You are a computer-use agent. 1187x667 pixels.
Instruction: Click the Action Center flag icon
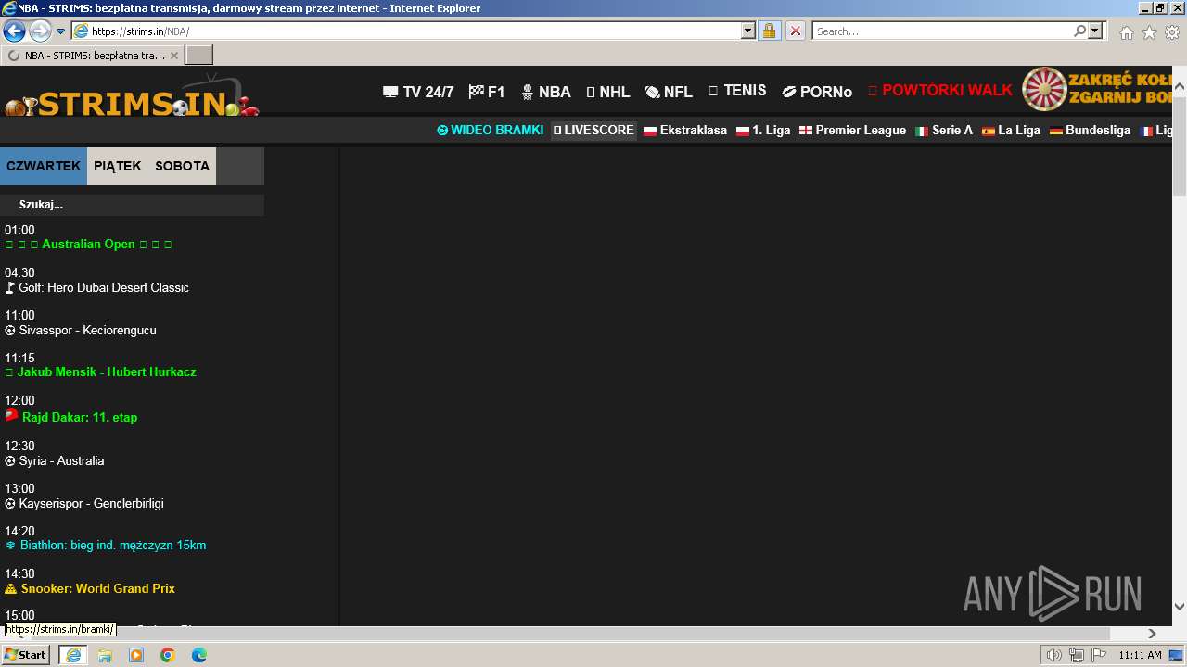(1099, 655)
